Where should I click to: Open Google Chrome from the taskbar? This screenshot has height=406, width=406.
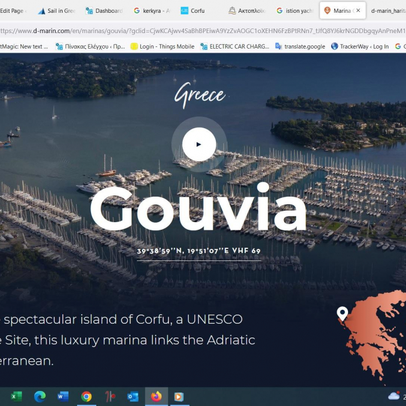click(x=86, y=397)
